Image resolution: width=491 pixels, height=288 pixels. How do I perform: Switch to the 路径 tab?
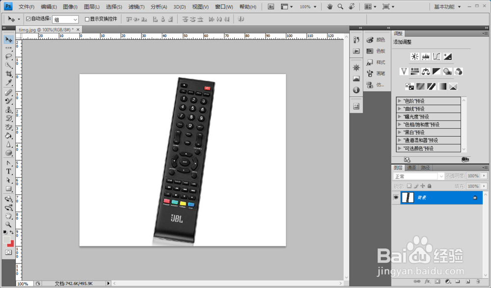(x=425, y=168)
